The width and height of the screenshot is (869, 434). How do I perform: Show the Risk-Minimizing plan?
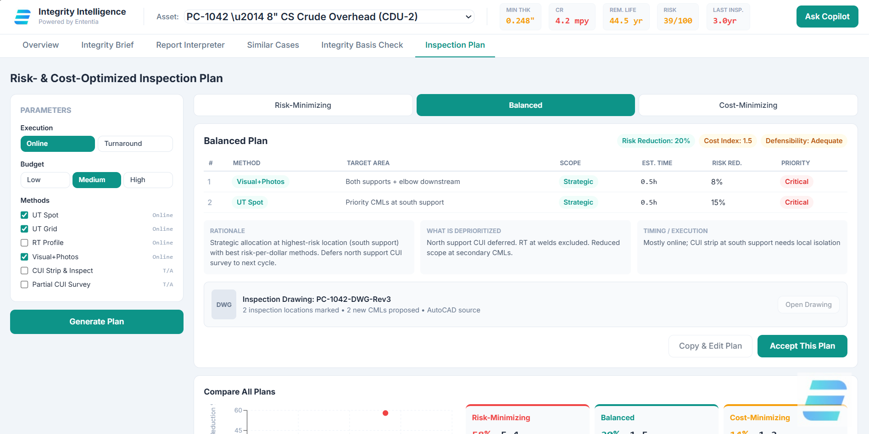pos(303,105)
